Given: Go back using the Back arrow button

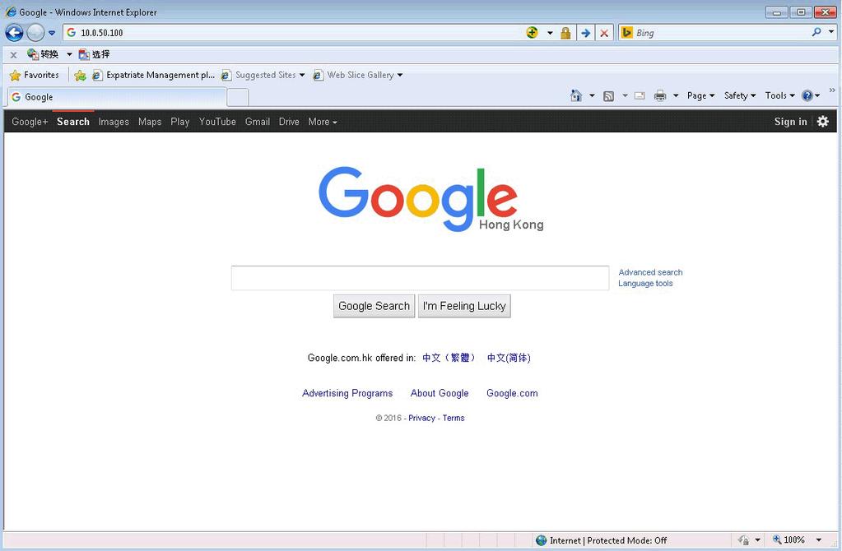Looking at the screenshot, I should [x=14, y=33].
